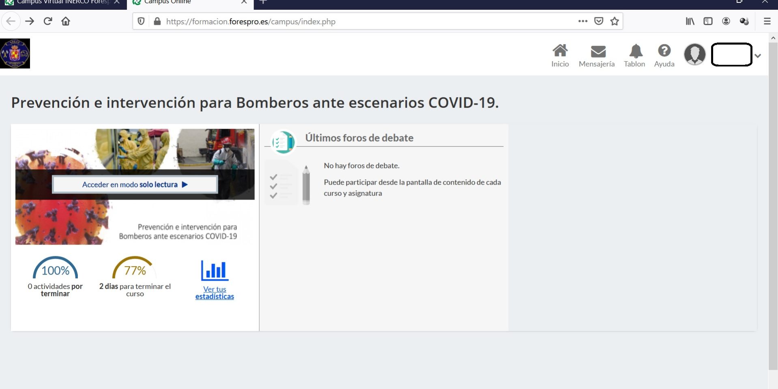This screenshot has width=778, height=389.
Task: Reload the page in the browser
Action: [x=48, y=21]
